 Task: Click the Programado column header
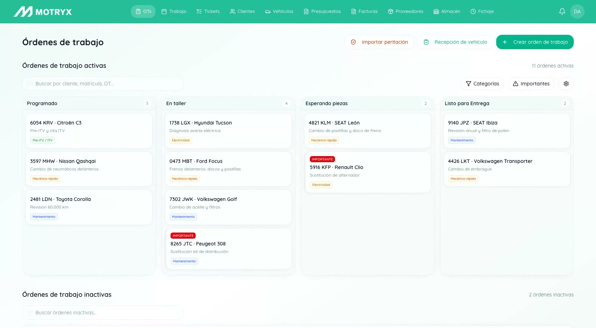click(x=89, y=103)
